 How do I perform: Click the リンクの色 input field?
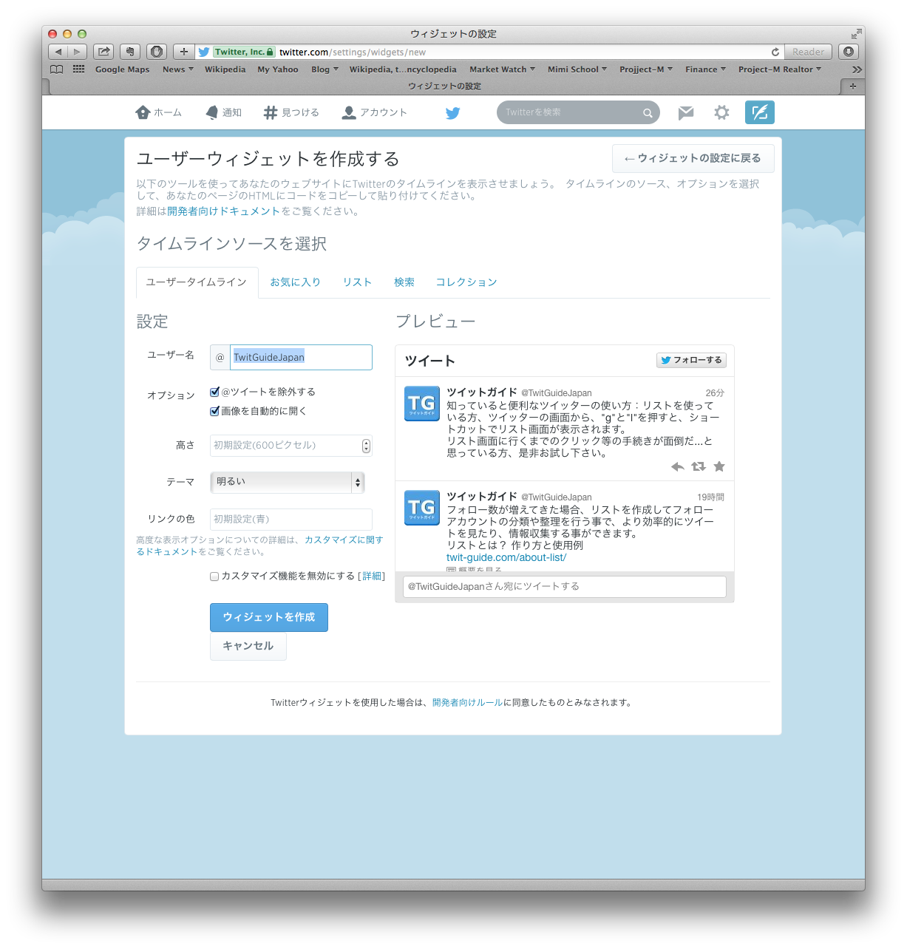pyautogui.click(x=291, y=519)
